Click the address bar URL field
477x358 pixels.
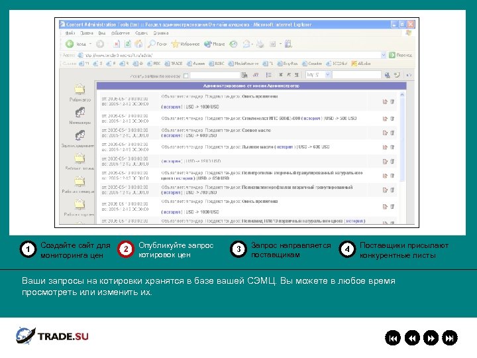230,55
